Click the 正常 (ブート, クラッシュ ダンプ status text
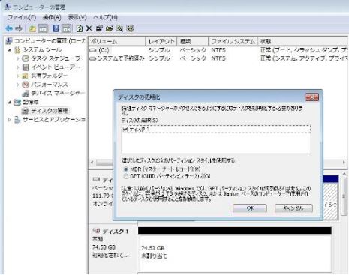Screen dimensions: 349x275 click(x=304, y=50)
